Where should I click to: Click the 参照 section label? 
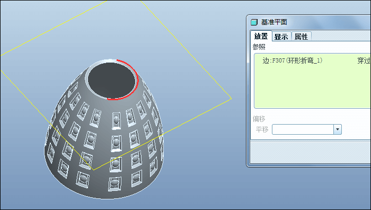coord(259,47)
